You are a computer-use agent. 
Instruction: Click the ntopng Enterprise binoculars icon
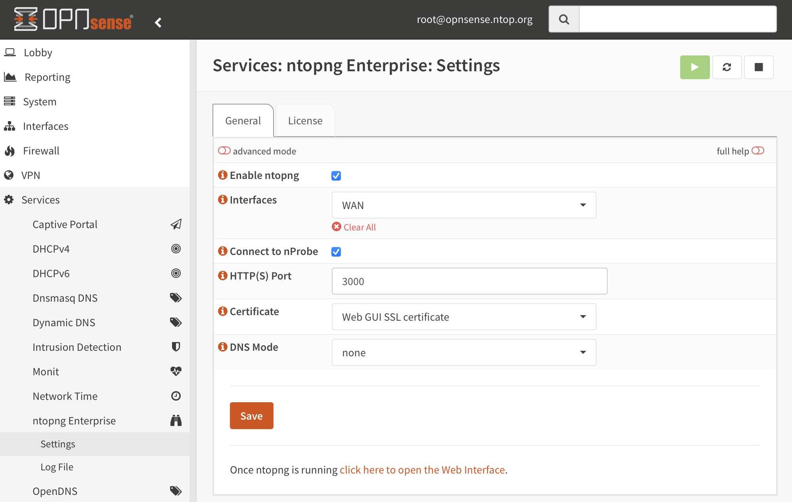tap(176, 420)
